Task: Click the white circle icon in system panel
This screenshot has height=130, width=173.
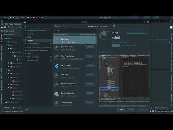Action: (36, 18)
